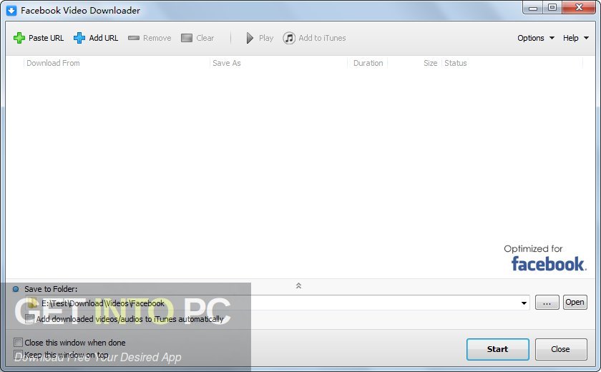This screenshot has height=372, width=601.
Task: Click the Paste URL label
Action: pos(46,38)
